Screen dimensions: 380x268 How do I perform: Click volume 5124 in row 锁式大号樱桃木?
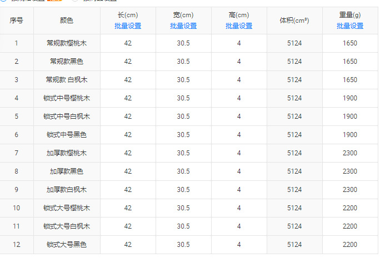pyautogui.click(x=294, y=208)
